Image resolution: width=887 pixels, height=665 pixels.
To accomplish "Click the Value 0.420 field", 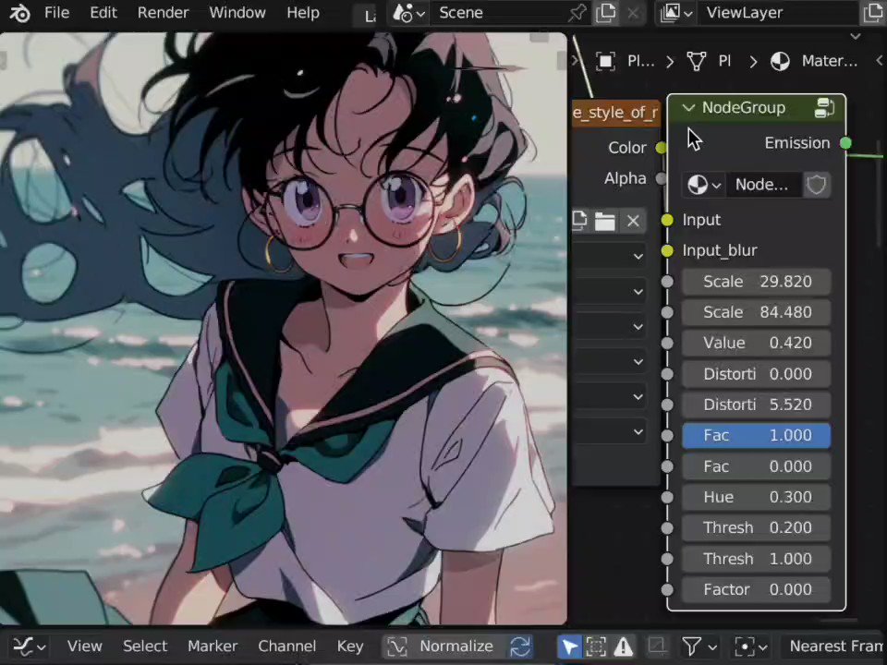I will [757, 344].
